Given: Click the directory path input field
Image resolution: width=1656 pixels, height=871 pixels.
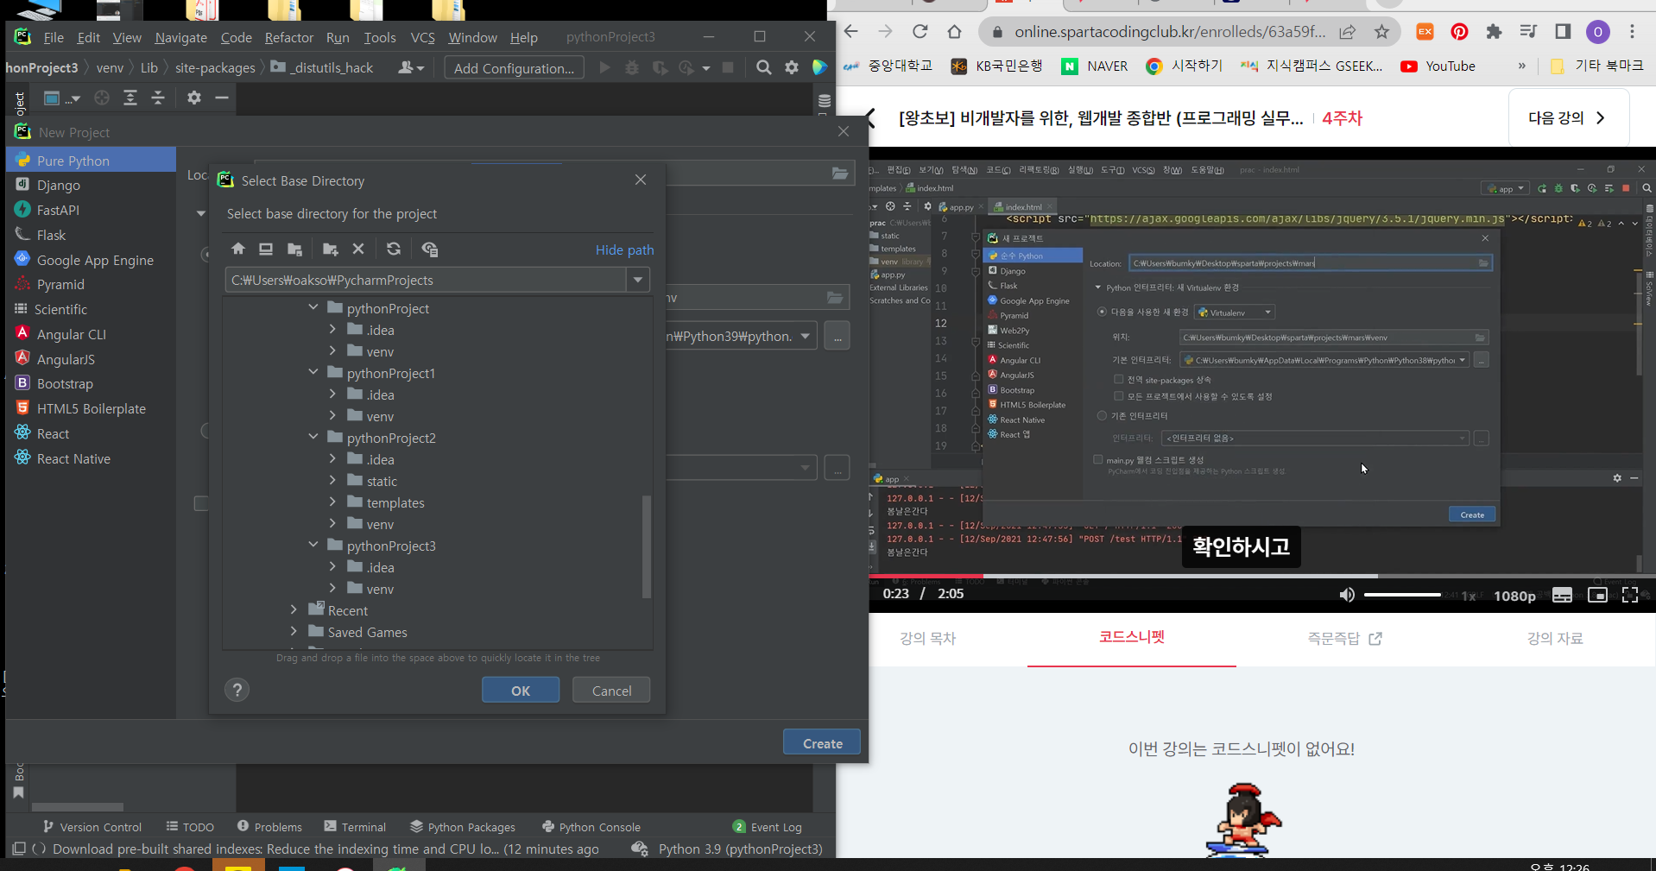Looking at the screenshot, I should [426, 280].
